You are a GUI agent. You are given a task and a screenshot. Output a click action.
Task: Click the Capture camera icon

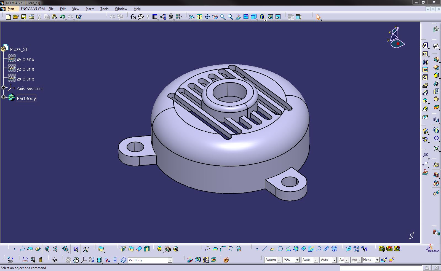[55, 260]
